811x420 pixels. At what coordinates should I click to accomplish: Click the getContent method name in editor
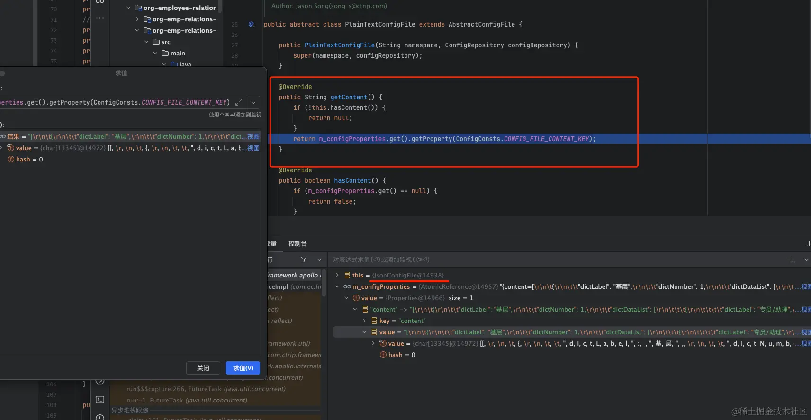pyautogui.click(x=349, y=97)
